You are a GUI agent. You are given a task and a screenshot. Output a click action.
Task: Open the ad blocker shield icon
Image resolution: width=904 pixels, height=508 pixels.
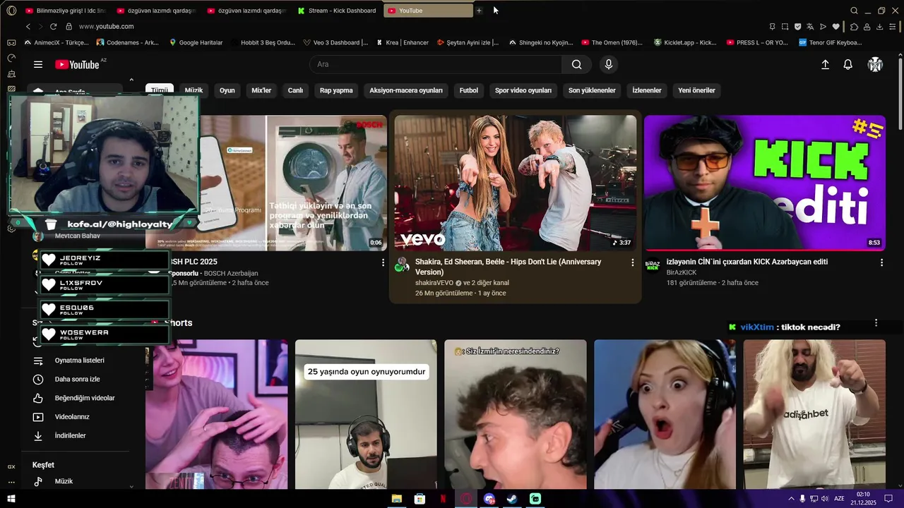tap(798, 27)
